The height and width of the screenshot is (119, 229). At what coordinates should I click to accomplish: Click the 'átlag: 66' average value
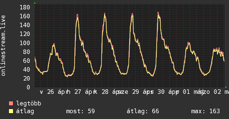tap(143, 111)
